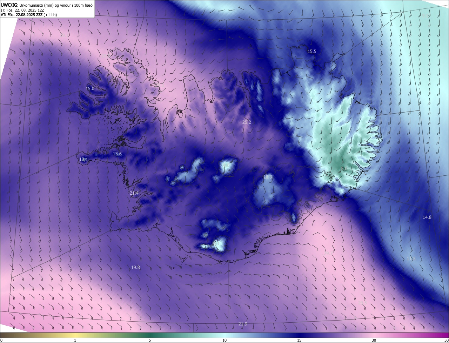The image size is (449, 343).
Task: Click the 25.2 value in north-central Iceland
Action: tap(247, 122)
